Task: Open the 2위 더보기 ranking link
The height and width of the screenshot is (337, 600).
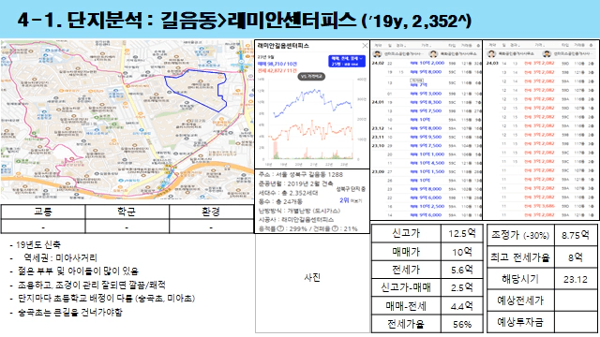Action: [350, 200]
